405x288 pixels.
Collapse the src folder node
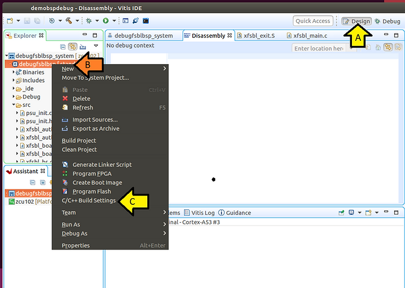coord(14,105)
